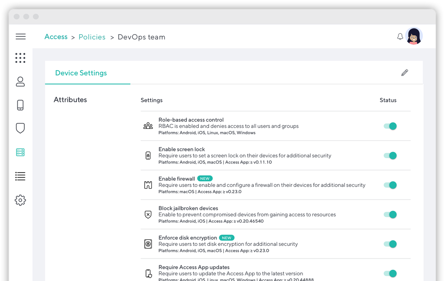This screenshot has height=281, width=445.
Task: Open settings gear in sidebar
Action: 20,200
